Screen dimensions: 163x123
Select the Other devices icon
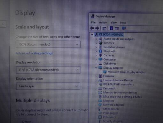point(100,109)
